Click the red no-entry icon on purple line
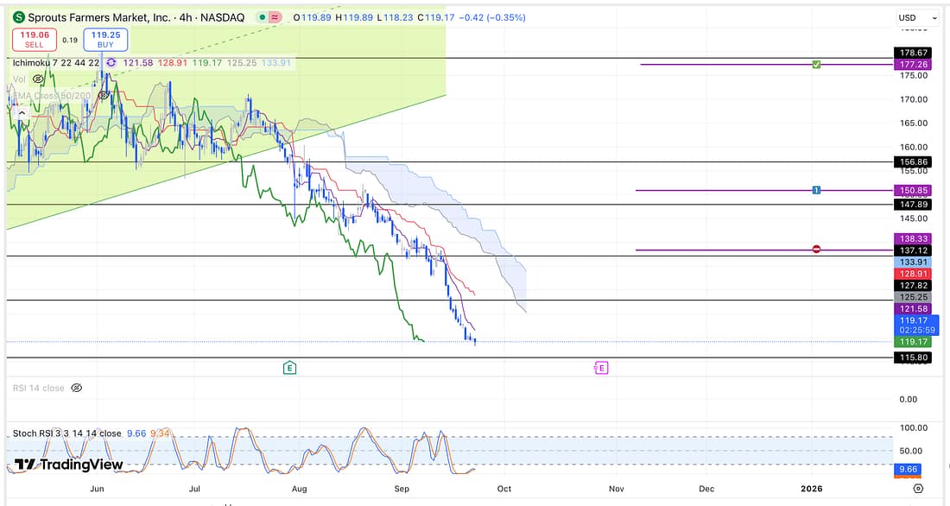The height and width of the screenshot is (506, 950). 816,250
